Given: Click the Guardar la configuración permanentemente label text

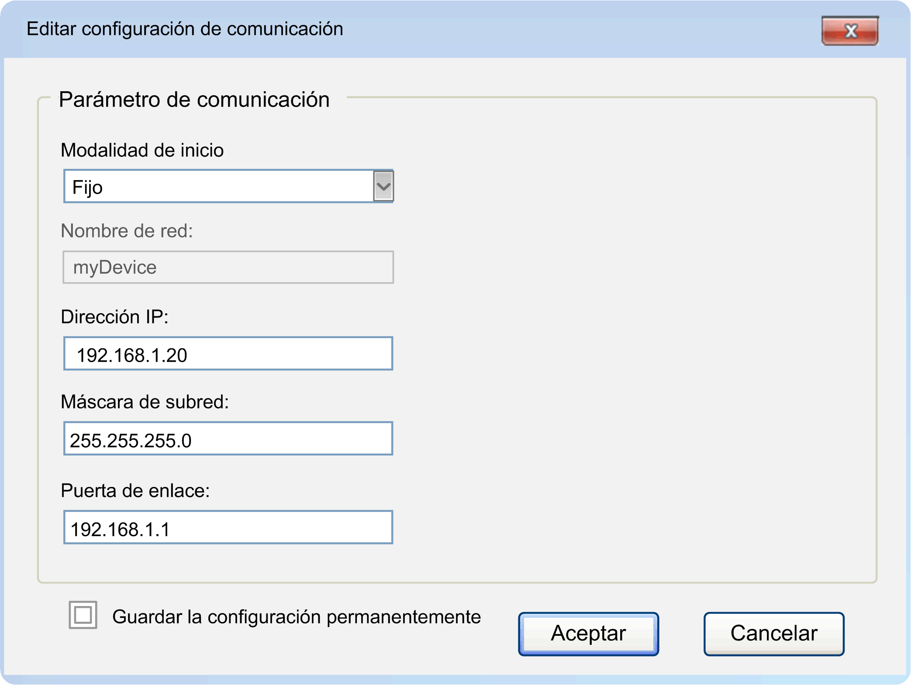Looking at the screenshot, I should coord(296,617).
